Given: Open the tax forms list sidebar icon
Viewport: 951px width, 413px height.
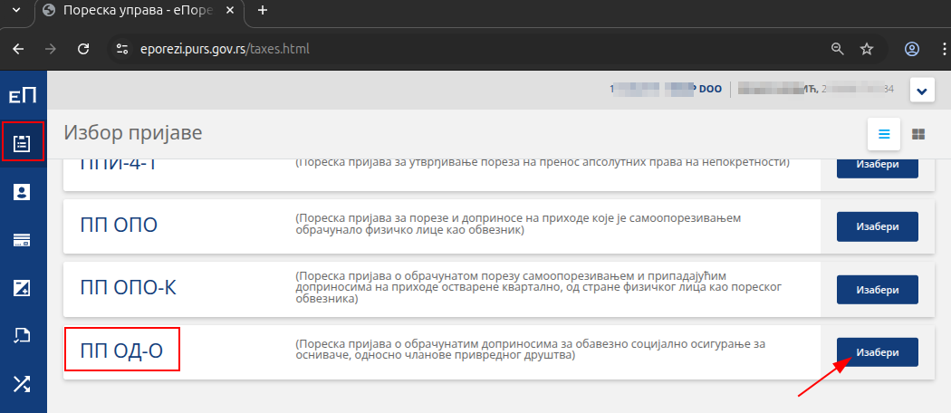Looking at the screenshot, I should pyautogui.click(x=23, y=143).
